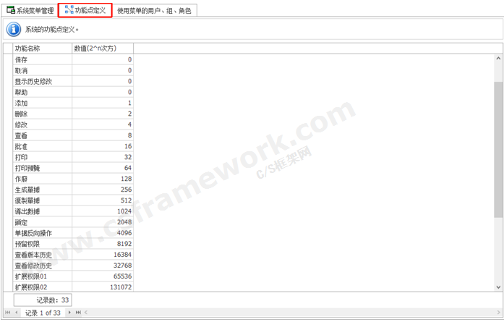Click the 记录数: 33 summary cell
Viewport: 504px width, 322px height.
pos(43,300)
